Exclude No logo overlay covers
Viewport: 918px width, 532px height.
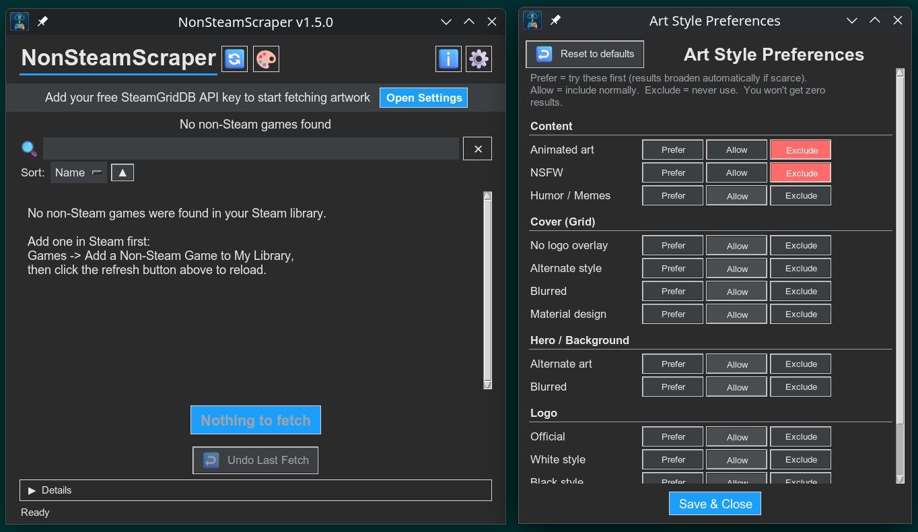801,245
